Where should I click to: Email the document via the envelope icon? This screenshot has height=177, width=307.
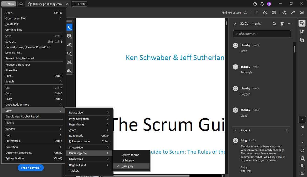click(302, 12)
